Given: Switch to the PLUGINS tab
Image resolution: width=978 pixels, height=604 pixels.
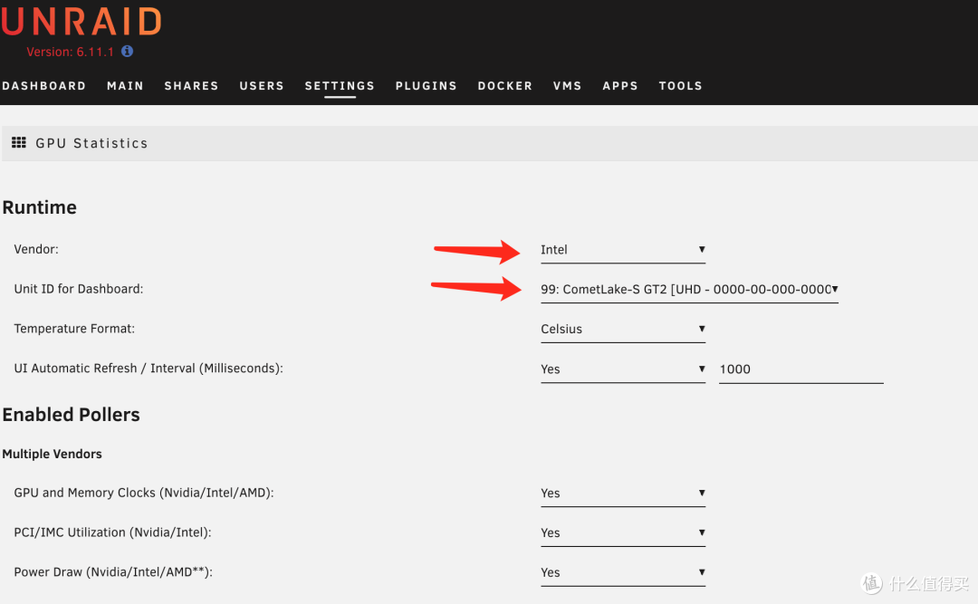Looking at the screenshot, I should tap(426, 85).
